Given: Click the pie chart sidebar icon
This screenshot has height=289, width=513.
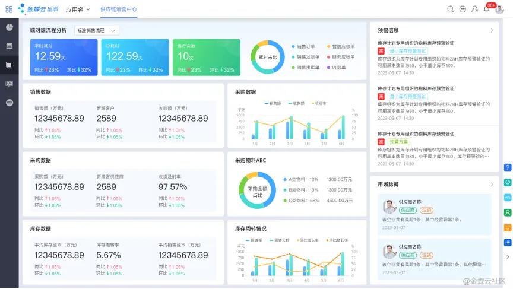Looking at the screenshot, I should pyautogui.click(x=9, y=27).
